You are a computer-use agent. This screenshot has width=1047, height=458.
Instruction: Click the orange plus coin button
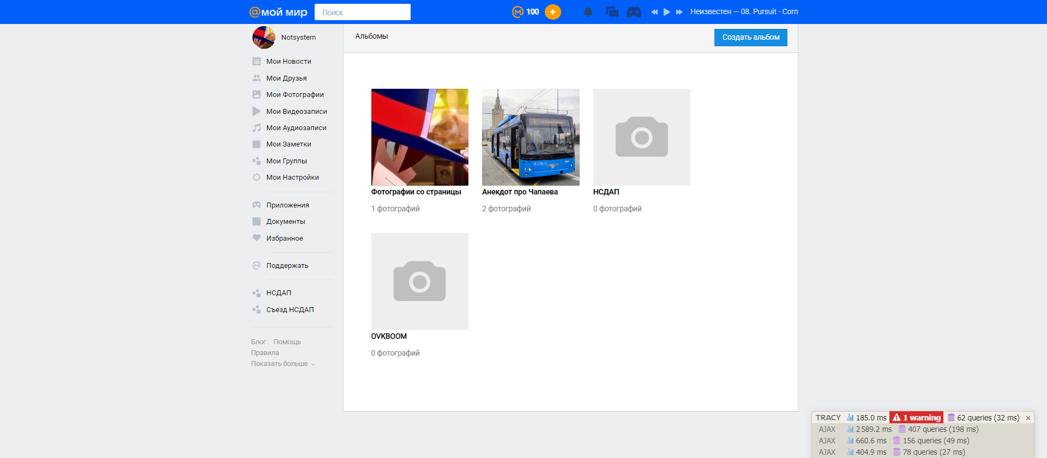pyautogui.click(x=552, y=12)
